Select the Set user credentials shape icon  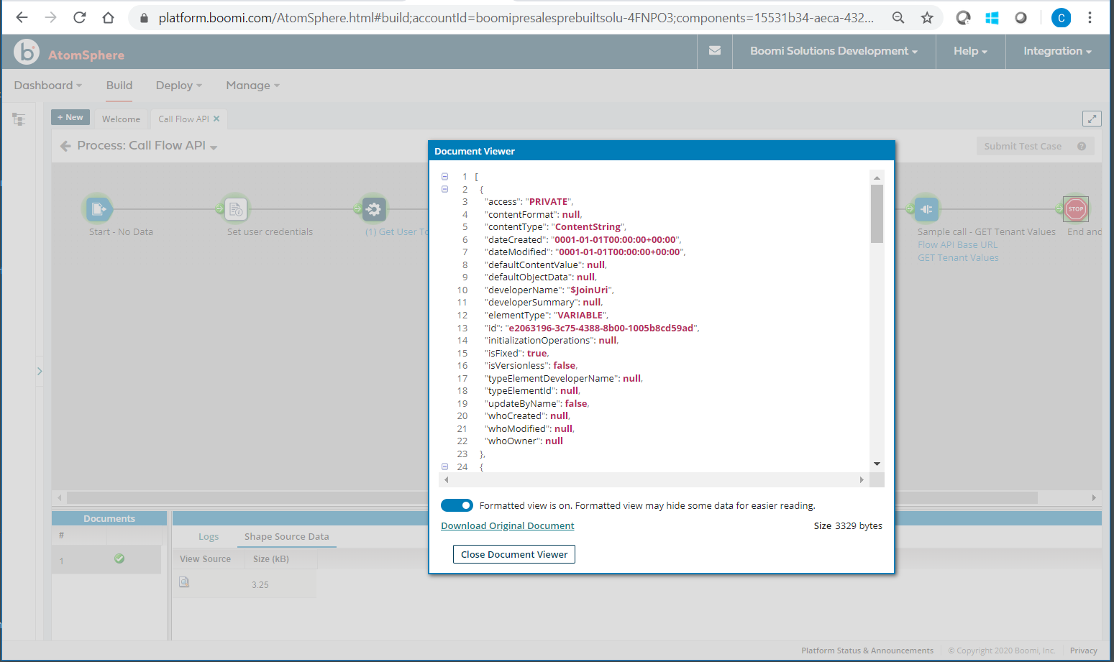tap(236, 209)
